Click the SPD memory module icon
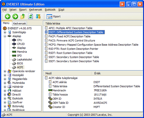 click(x=14, y=56)
